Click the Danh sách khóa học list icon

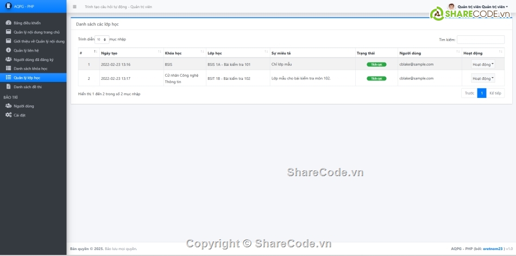pos(8,68)
